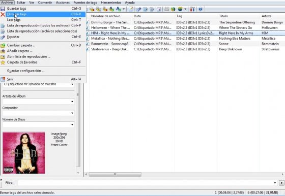Click the filter options arrow button
This screenshot has width=285, height=196.
pos(281,183)
